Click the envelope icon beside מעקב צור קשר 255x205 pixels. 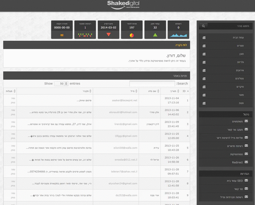point(246,129)
